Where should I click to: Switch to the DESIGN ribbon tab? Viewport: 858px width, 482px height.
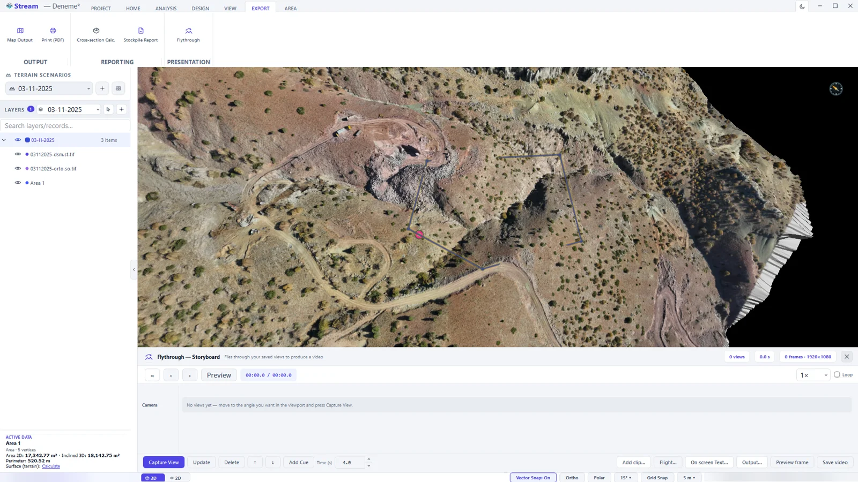[200, 8]
